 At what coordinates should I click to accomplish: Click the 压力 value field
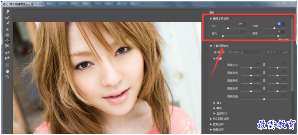242,32
